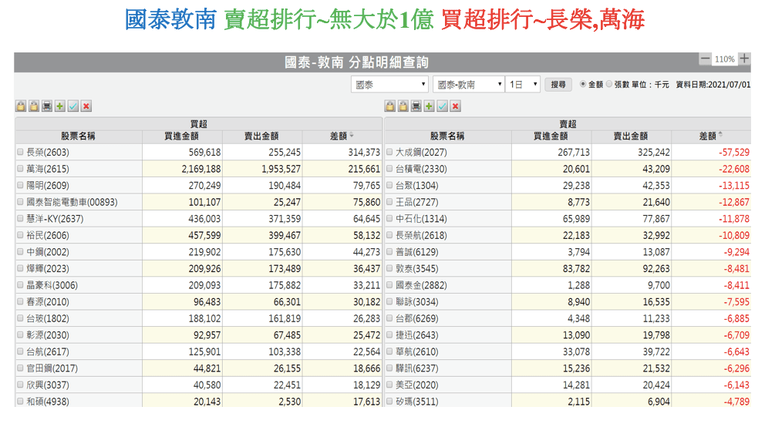Viewport: 775px width, 427px height.
Task: Click the green plus icon in right toolbar
Action: pyautogui.click(x=430, y=106)
